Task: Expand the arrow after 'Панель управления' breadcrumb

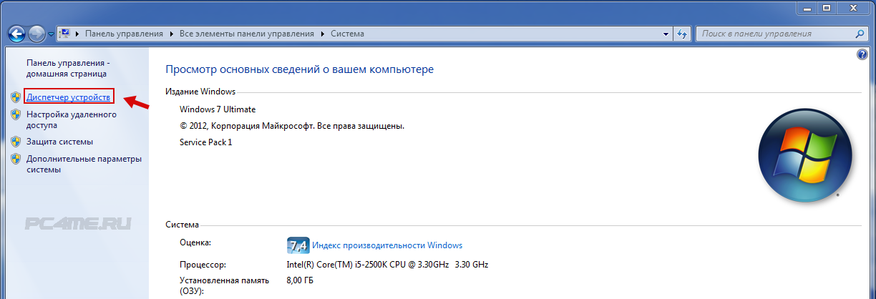Action: point(172,34)
